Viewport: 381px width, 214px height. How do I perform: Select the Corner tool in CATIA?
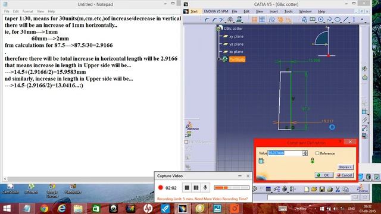pyautogui.click(x=207, y=20)
